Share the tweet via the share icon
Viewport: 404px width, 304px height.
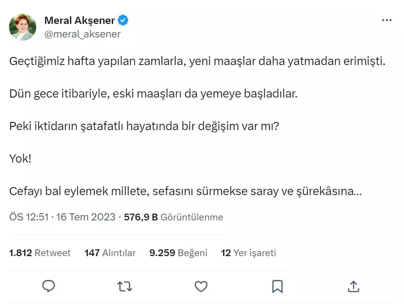point(354,286)
